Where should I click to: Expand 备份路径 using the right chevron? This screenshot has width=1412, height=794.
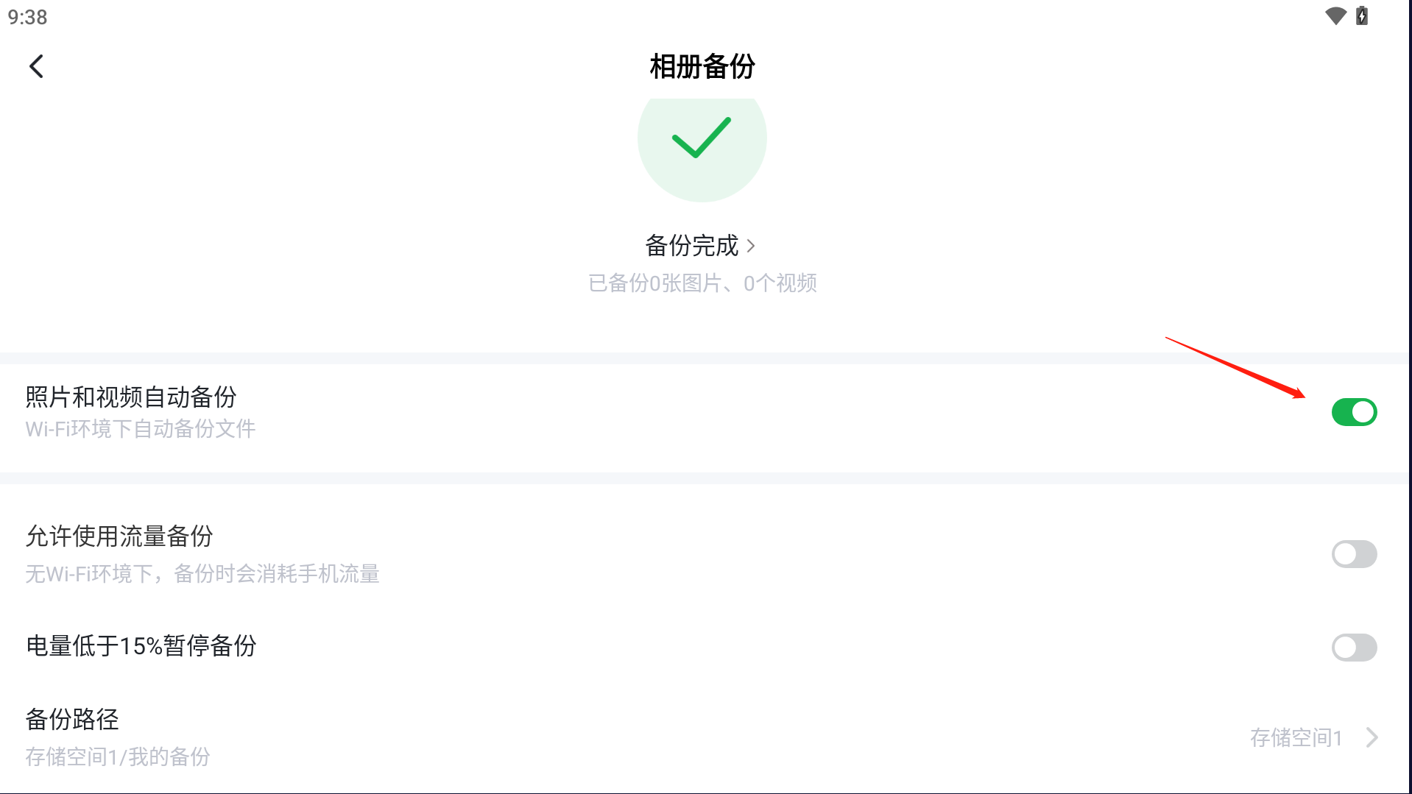point(1372,737)
